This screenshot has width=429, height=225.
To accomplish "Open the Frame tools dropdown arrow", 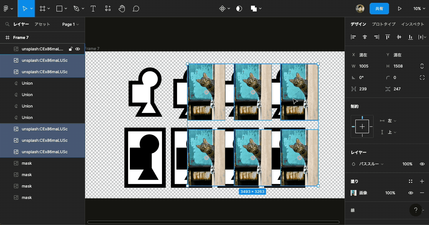I will (49, 9).
